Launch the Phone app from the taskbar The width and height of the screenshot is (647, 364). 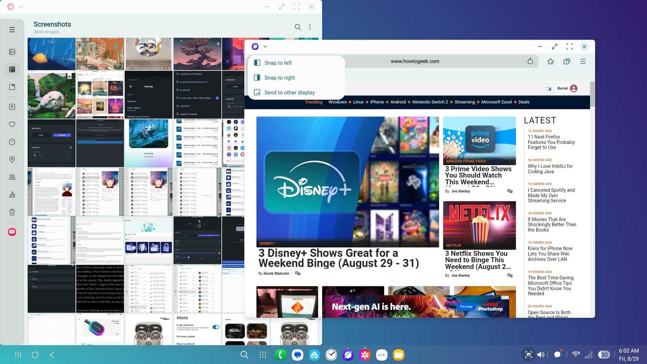[x=280, y=355]
